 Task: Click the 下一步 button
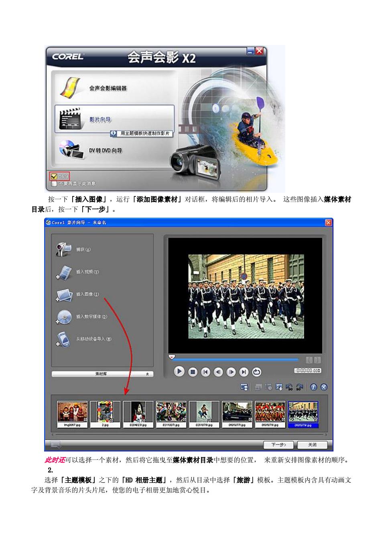278,445
